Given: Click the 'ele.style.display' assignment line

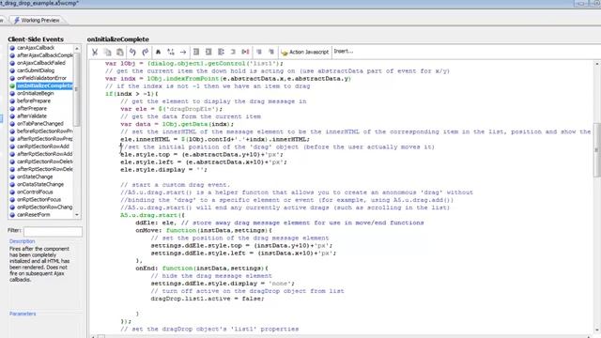Looking at the screenshot, I should [x=163, y=170].
